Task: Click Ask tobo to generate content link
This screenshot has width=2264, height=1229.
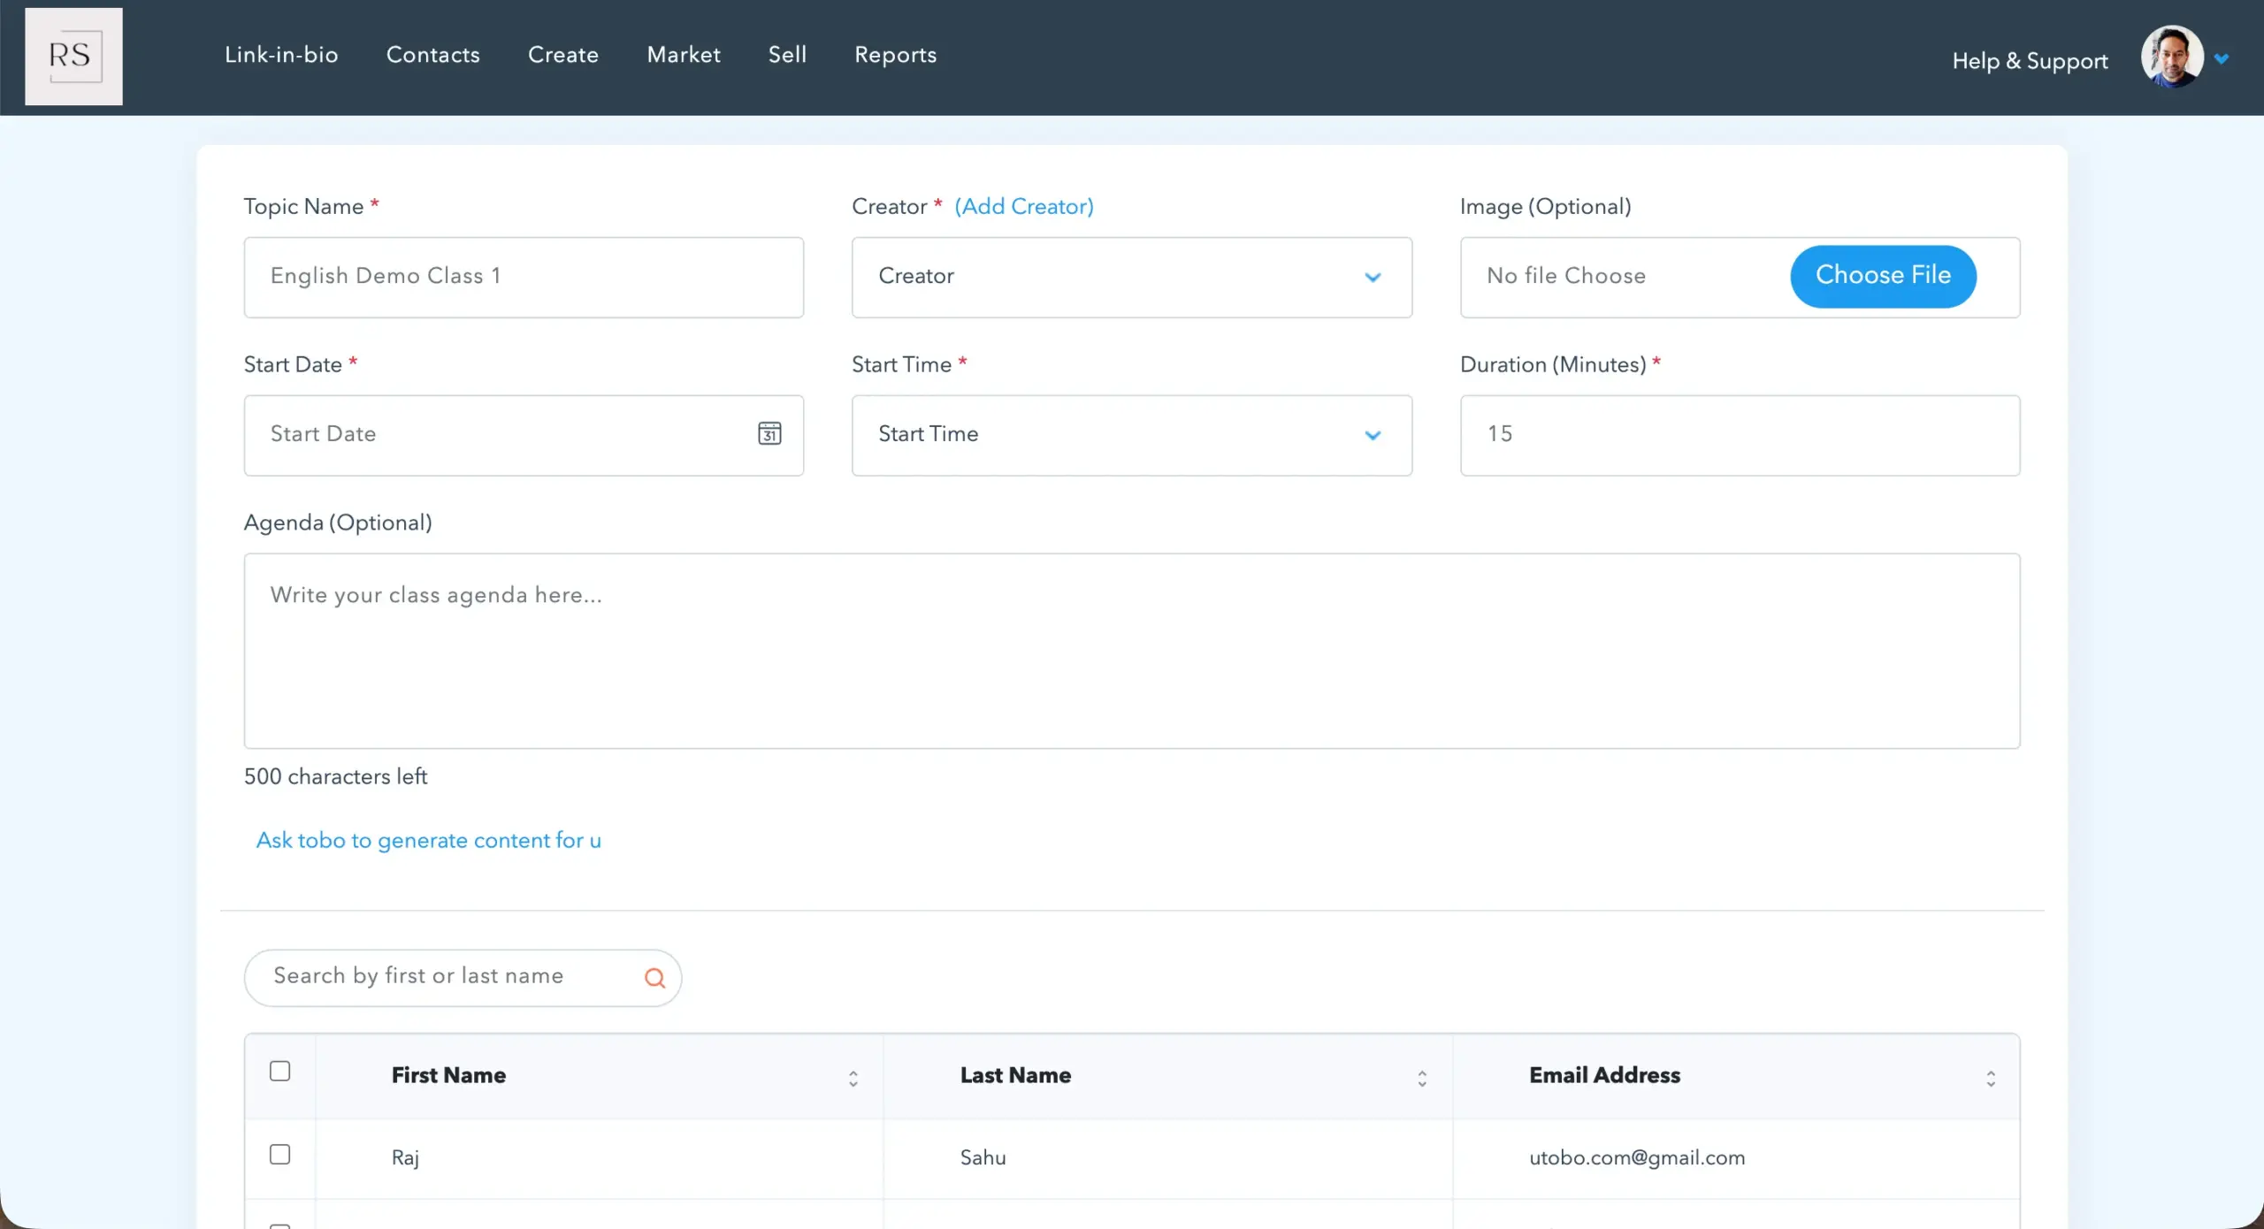Action: point(429,840)
